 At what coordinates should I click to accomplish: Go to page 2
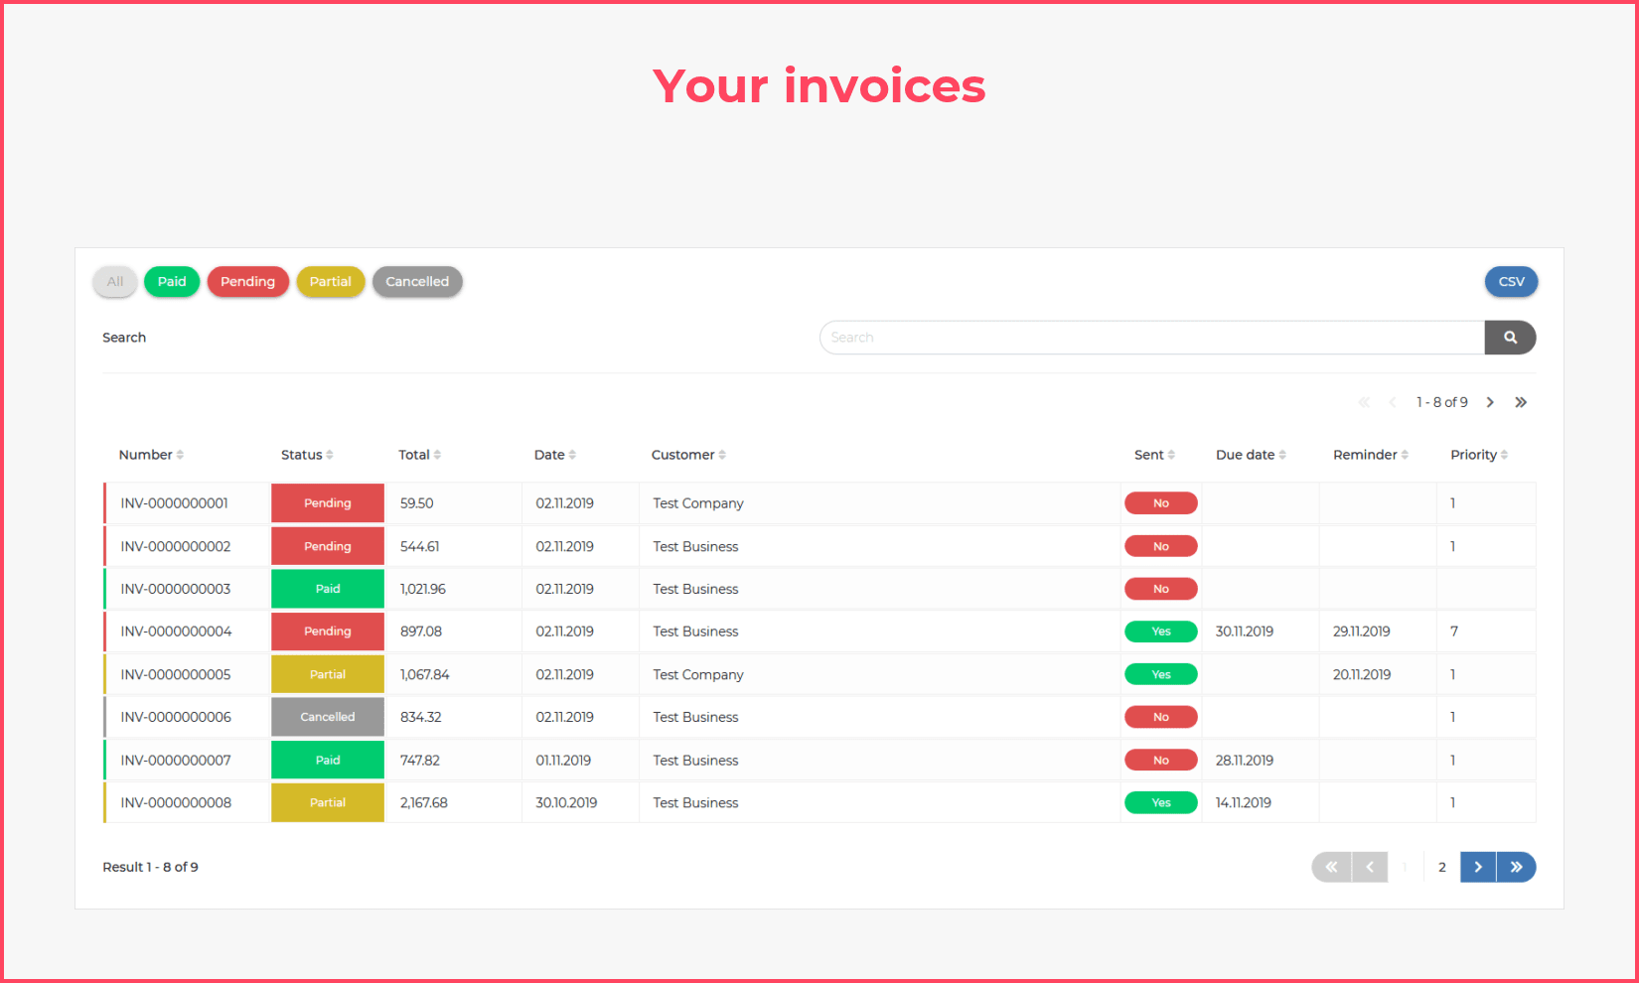click(1442, 867)
